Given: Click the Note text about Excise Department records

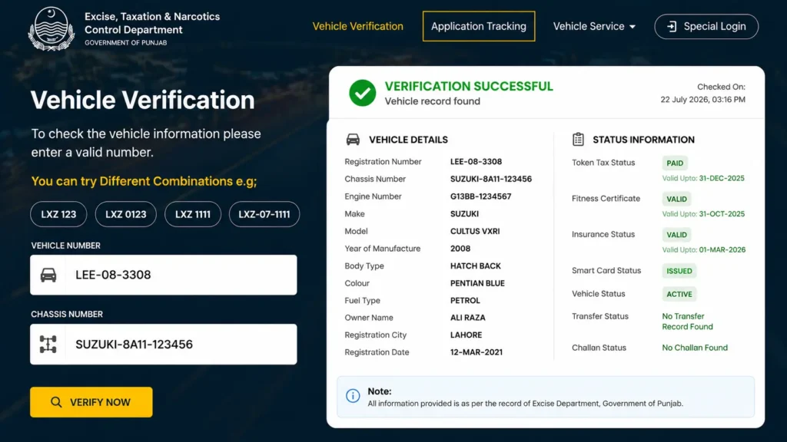Looking at the screenshot, I should point(525,404).
